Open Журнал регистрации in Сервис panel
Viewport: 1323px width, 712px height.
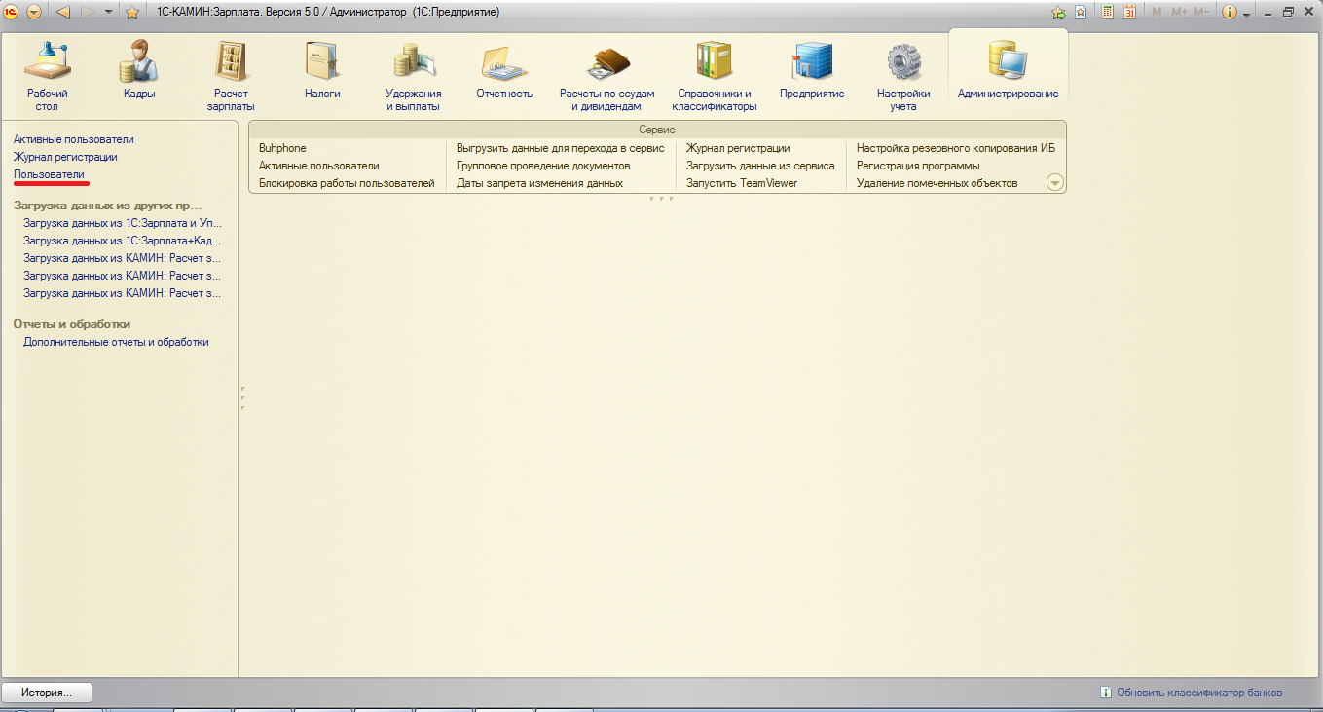(x=738, y=148)
